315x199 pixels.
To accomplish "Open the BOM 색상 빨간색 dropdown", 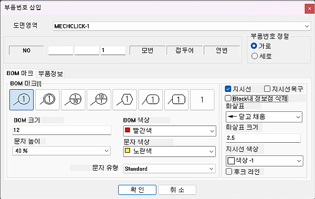I will click(170, 131).
